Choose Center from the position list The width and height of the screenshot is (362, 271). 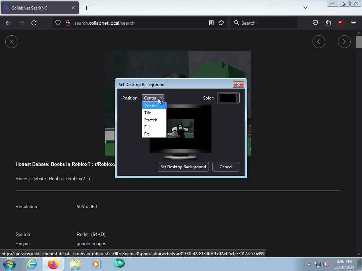[x=154, y=106]
